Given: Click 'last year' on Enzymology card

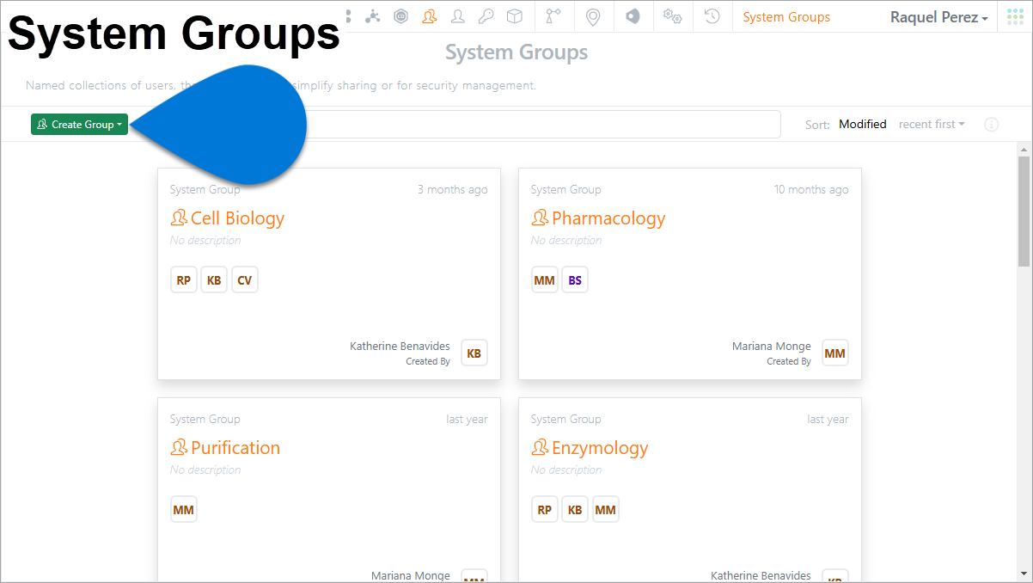Looking at the screenshot, I should coord(828,420).
